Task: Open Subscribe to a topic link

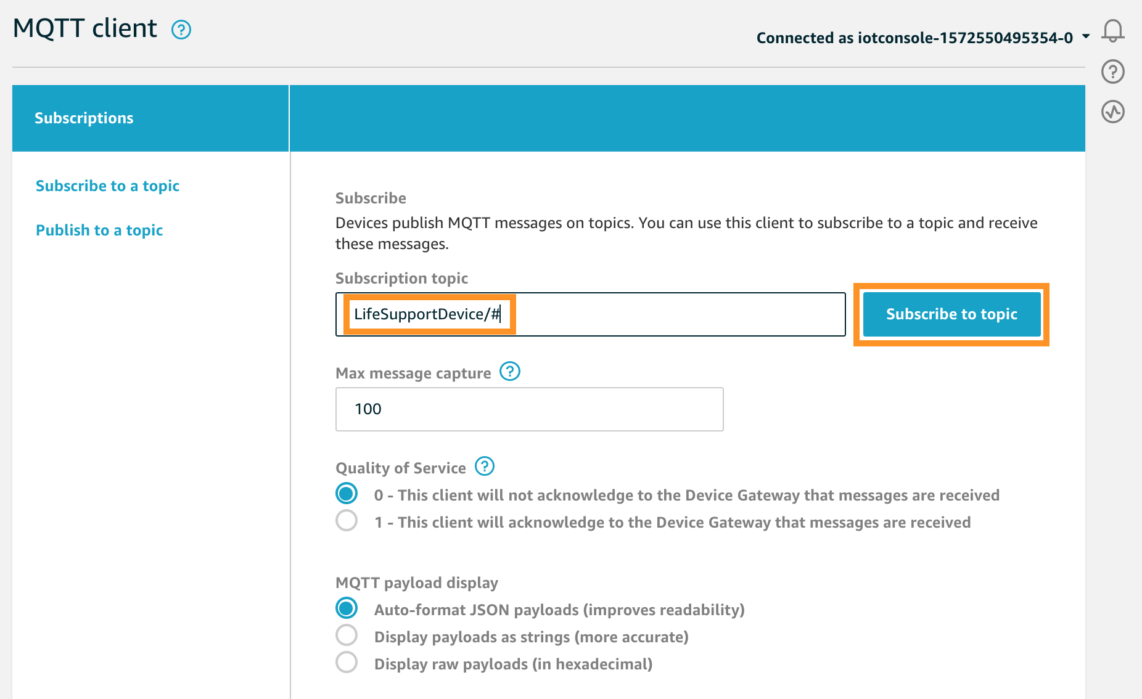Action: [x=107, y=186]
